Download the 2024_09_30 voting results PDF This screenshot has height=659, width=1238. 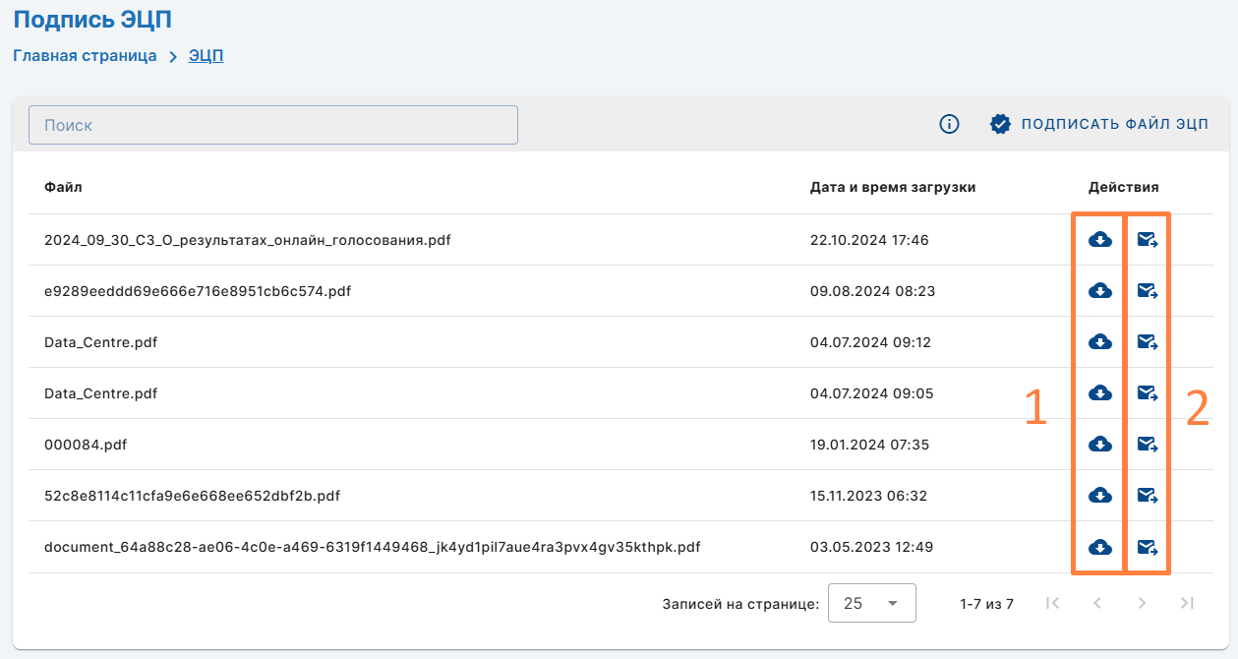click(1099, 239)
